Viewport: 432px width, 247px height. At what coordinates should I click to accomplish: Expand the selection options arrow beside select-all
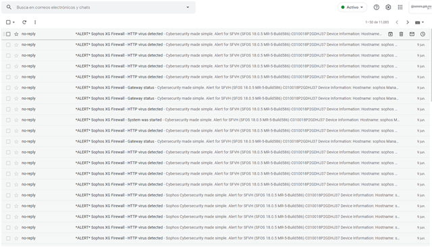[x=13, y=22]
